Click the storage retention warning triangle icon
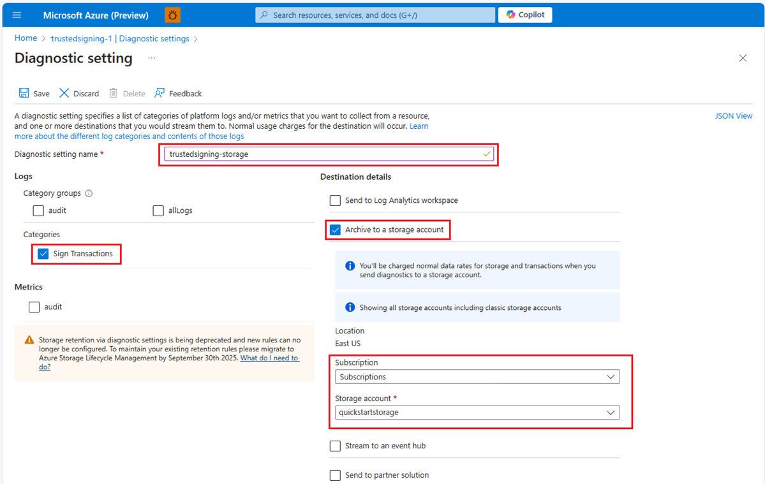Image resolution: width=765 pixels, height=484 pixels. 29,340
